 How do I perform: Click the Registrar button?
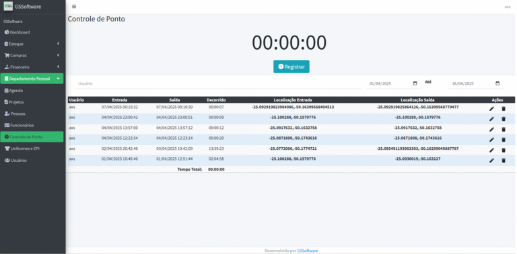(x=291, y=67)
